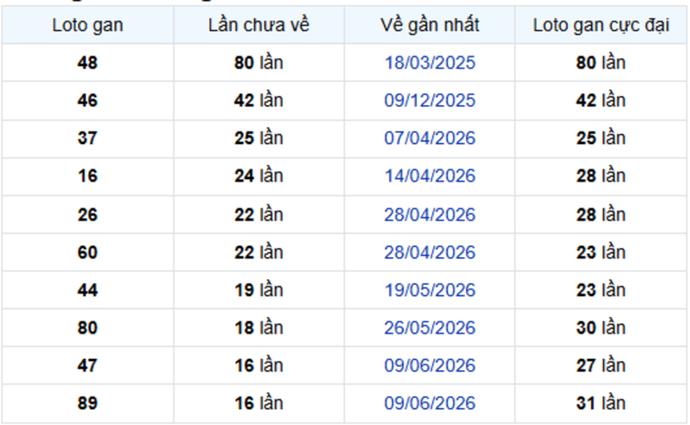The width and height of the screenshot is (690, 425).
Task: Open 28/04/2026 link in loto 60 row
Action: coord(429,253)
